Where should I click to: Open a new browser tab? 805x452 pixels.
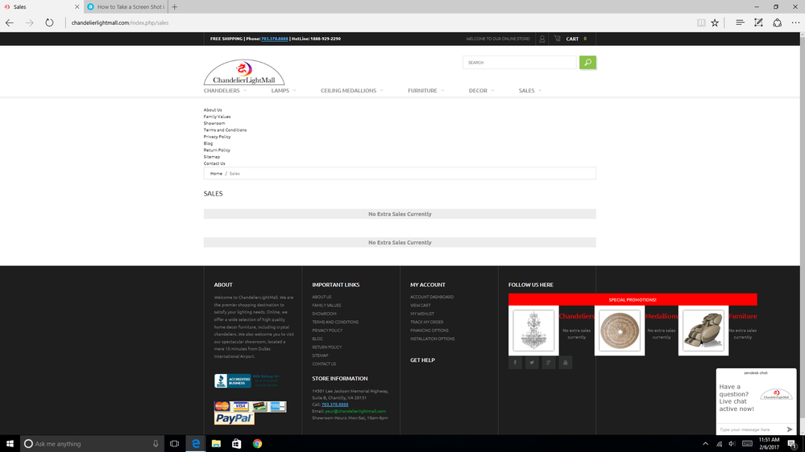click(x=175, y=6)
